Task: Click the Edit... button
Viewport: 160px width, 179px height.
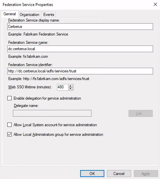Action: [140, 113]
